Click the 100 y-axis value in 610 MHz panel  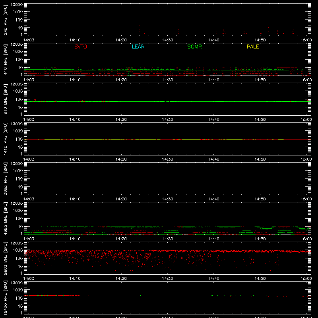(19, 99)
